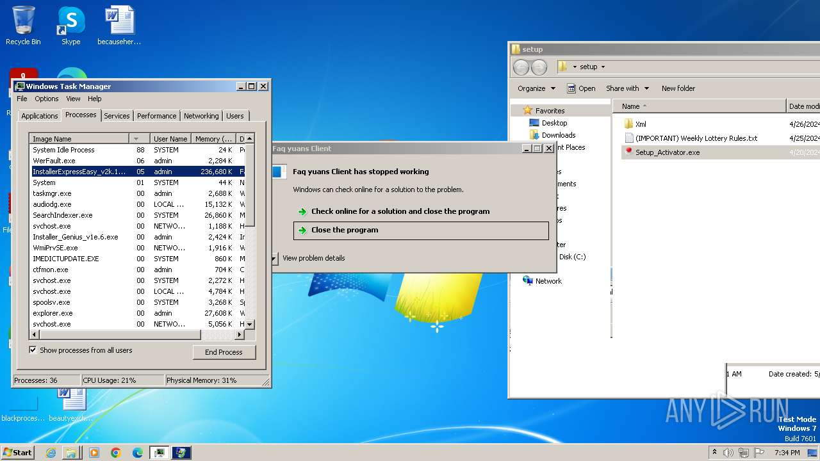Open Task Manager File menu
The width and height of the screenshot is (820, 461).
click(x=22, y=99)
